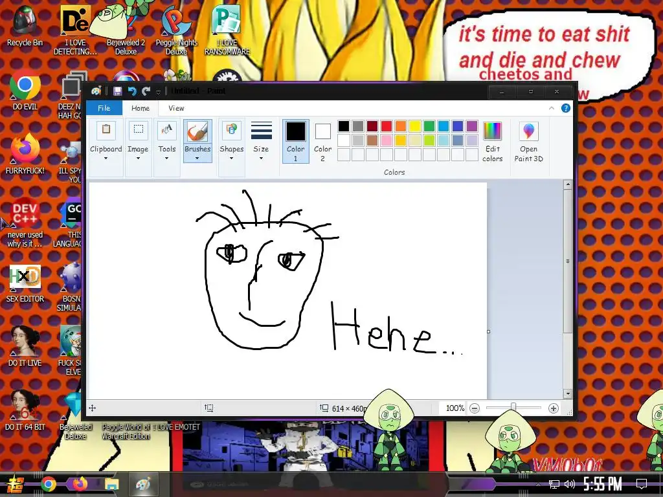Viewport: 663px width, 497px height.
Task: Expand the Size dropdown arrow
Action: click(261, 159)
